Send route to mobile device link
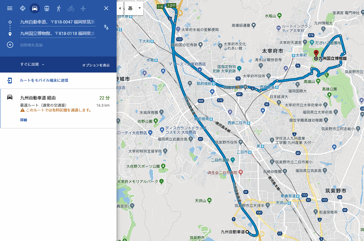Image resolution: width=364 pixels, height=241 pixels. pyautogui.click(x=44, y=80)
